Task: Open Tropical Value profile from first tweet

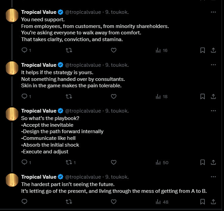Action: pyautogui.click(x=39, y=12)
